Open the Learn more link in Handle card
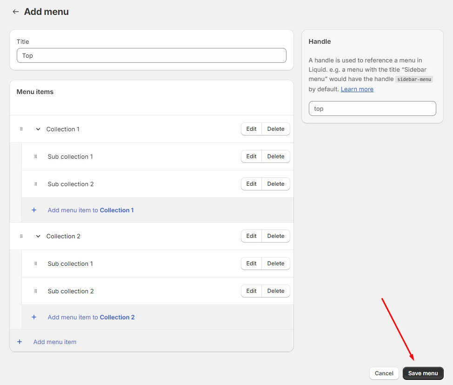Viewport: 453px width, 385px height. 357,89
